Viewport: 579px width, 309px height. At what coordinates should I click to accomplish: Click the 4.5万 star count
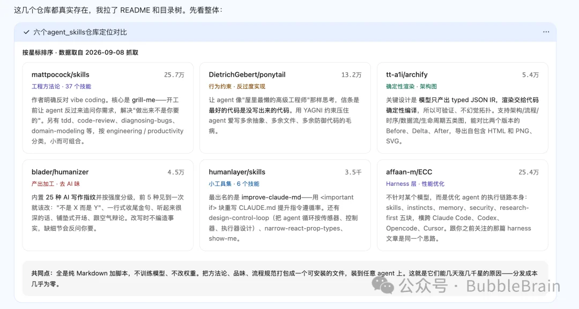[176, 172]
